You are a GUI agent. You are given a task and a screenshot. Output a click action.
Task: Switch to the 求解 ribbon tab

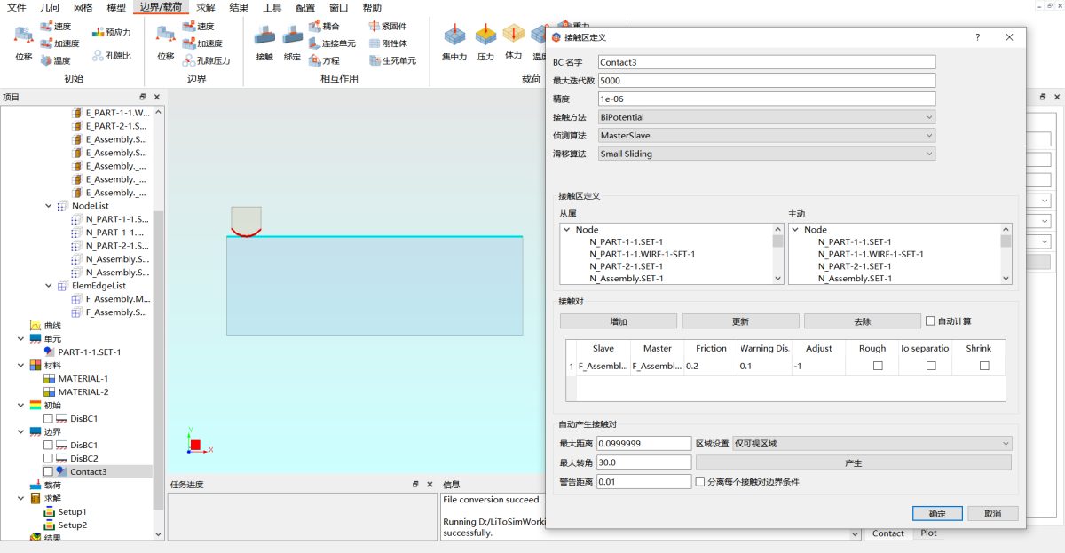click(206, 7)
